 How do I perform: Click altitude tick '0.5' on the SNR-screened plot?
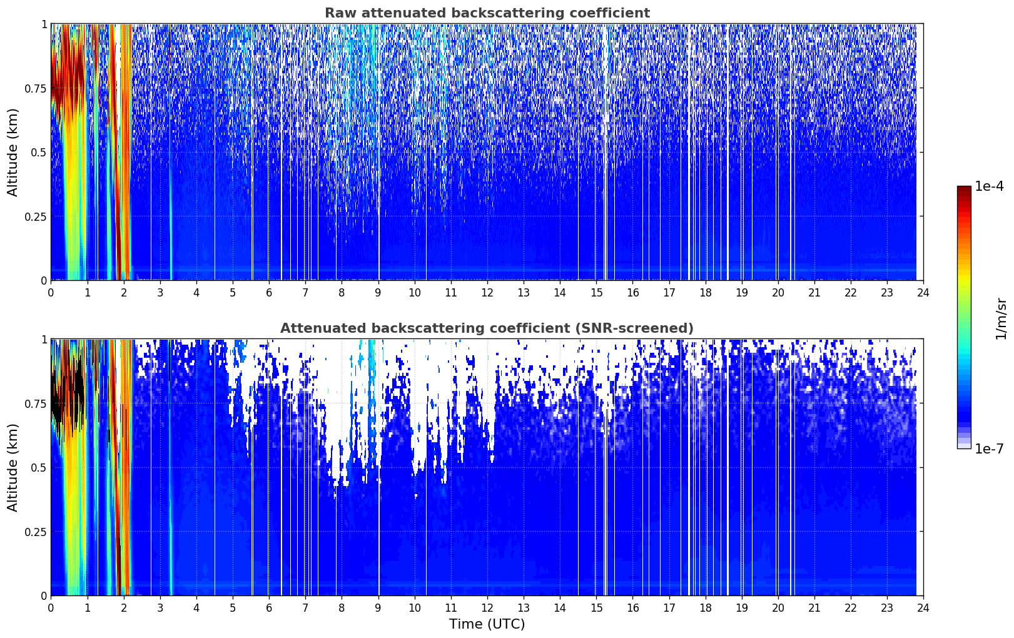pos(39,467)
